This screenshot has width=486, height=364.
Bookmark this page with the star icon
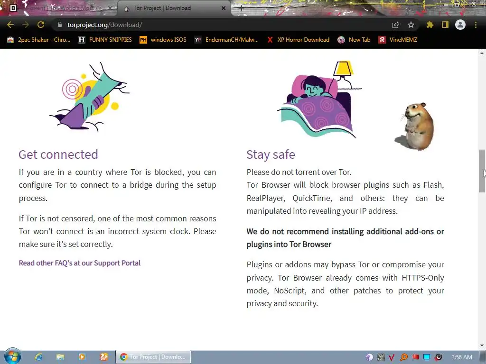(411, 25)
